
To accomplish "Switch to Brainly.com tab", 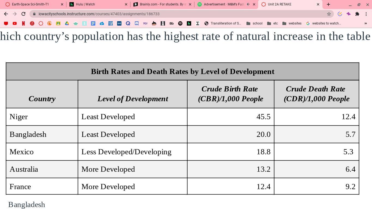I will [162, 4].
